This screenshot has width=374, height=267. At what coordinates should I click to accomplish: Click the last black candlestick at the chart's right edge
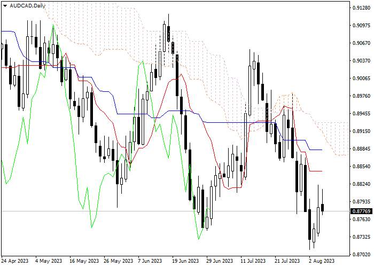click(x=323, y=208)
